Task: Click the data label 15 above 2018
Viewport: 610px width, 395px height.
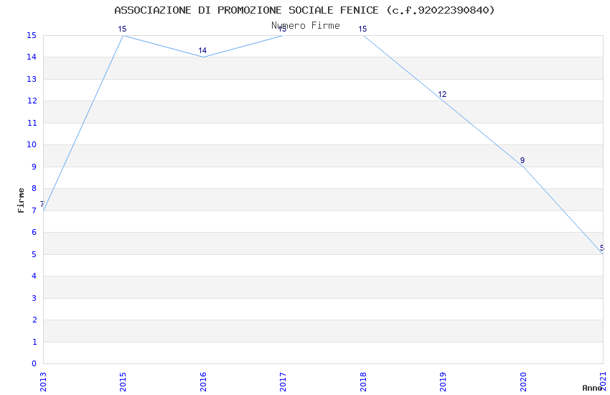Action: coord(362,29)
